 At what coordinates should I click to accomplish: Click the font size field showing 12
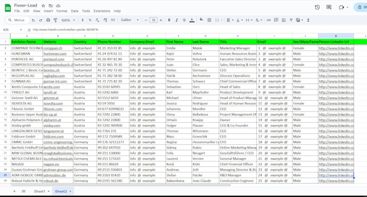pos(153,20)
